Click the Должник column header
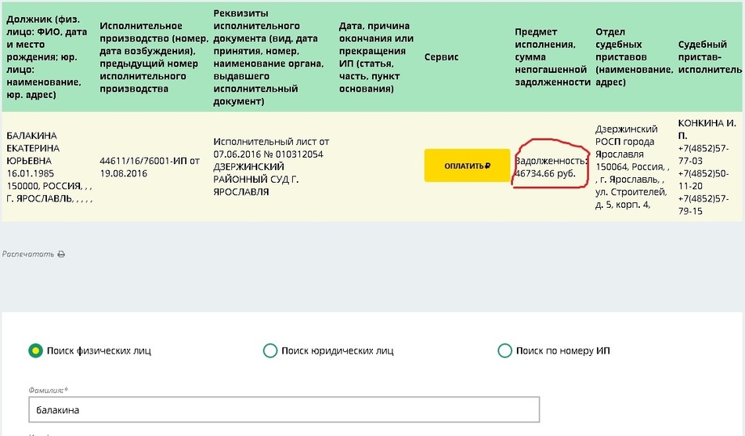The height and width of the screenshot is (436, 745). coord(47,57)
